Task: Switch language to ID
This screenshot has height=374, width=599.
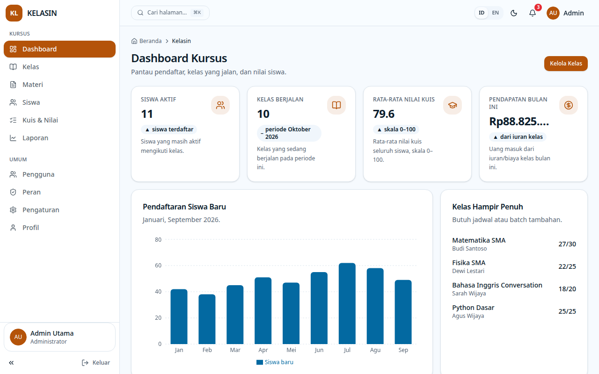Action: 482,13
